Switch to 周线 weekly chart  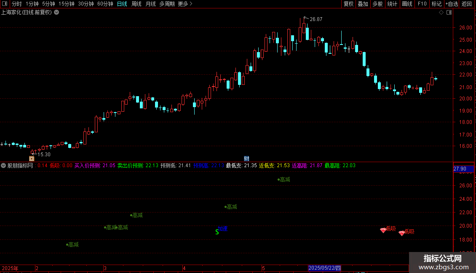(x=136, y=4)
